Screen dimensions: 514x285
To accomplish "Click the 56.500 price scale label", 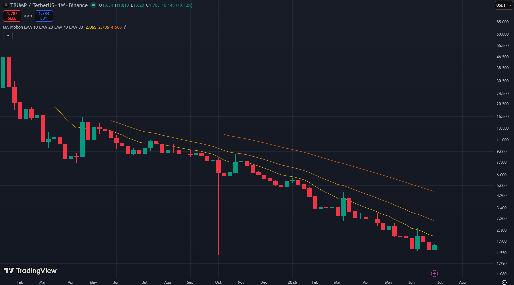I will pos(503,46).
